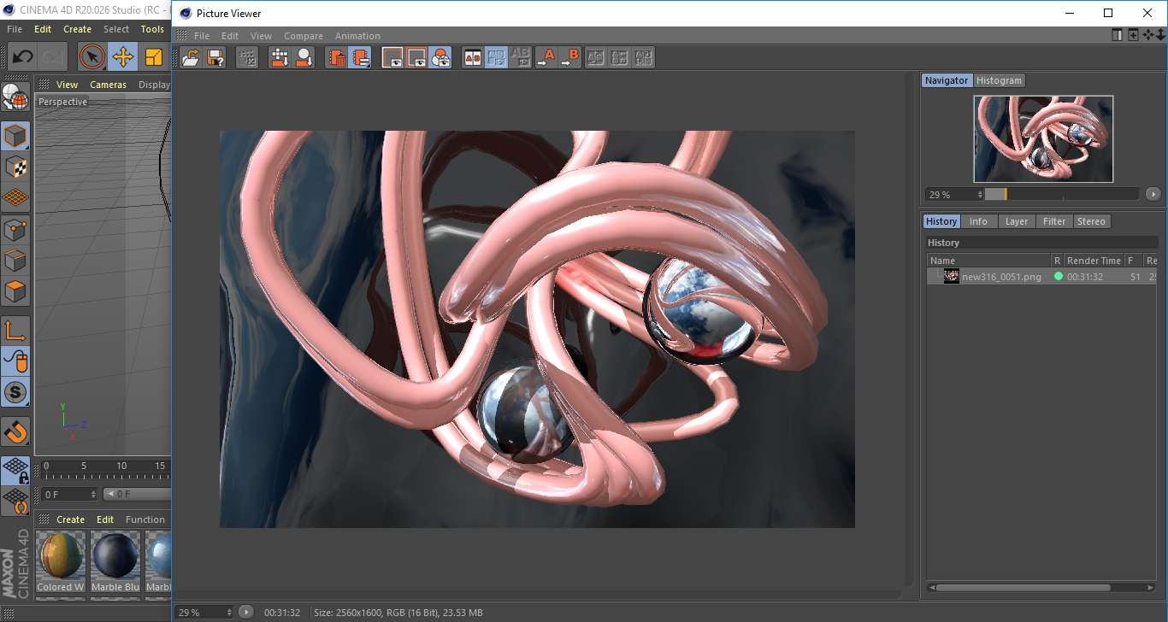
Task: Toggle multi-pass image display mode
Action: pyautogui.click(x=416, y=58)
